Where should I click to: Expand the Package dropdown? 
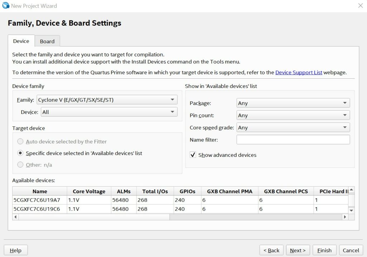(x=293, y=103)
